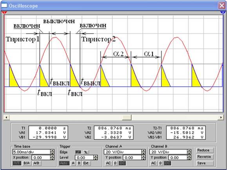This screenshot has height=170, width=227.
Task: Click the Oscilloscope title bar icon
Action: point(4,5)
